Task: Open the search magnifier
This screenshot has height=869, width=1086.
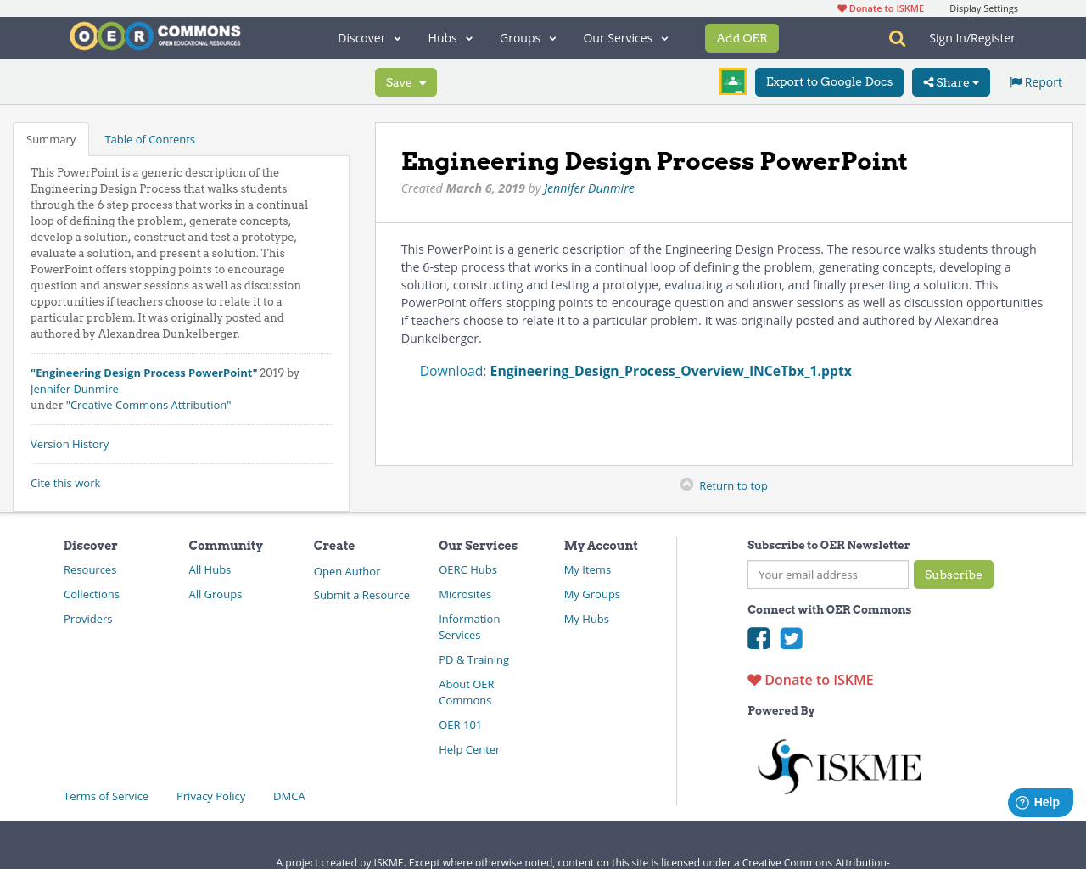Action: coord(895,37)
